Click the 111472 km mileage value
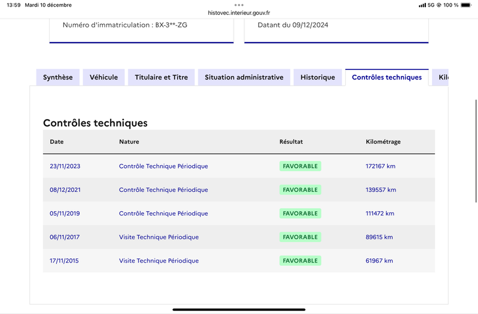This screenshot has height=314, width=478. click(x=380, y=214)
